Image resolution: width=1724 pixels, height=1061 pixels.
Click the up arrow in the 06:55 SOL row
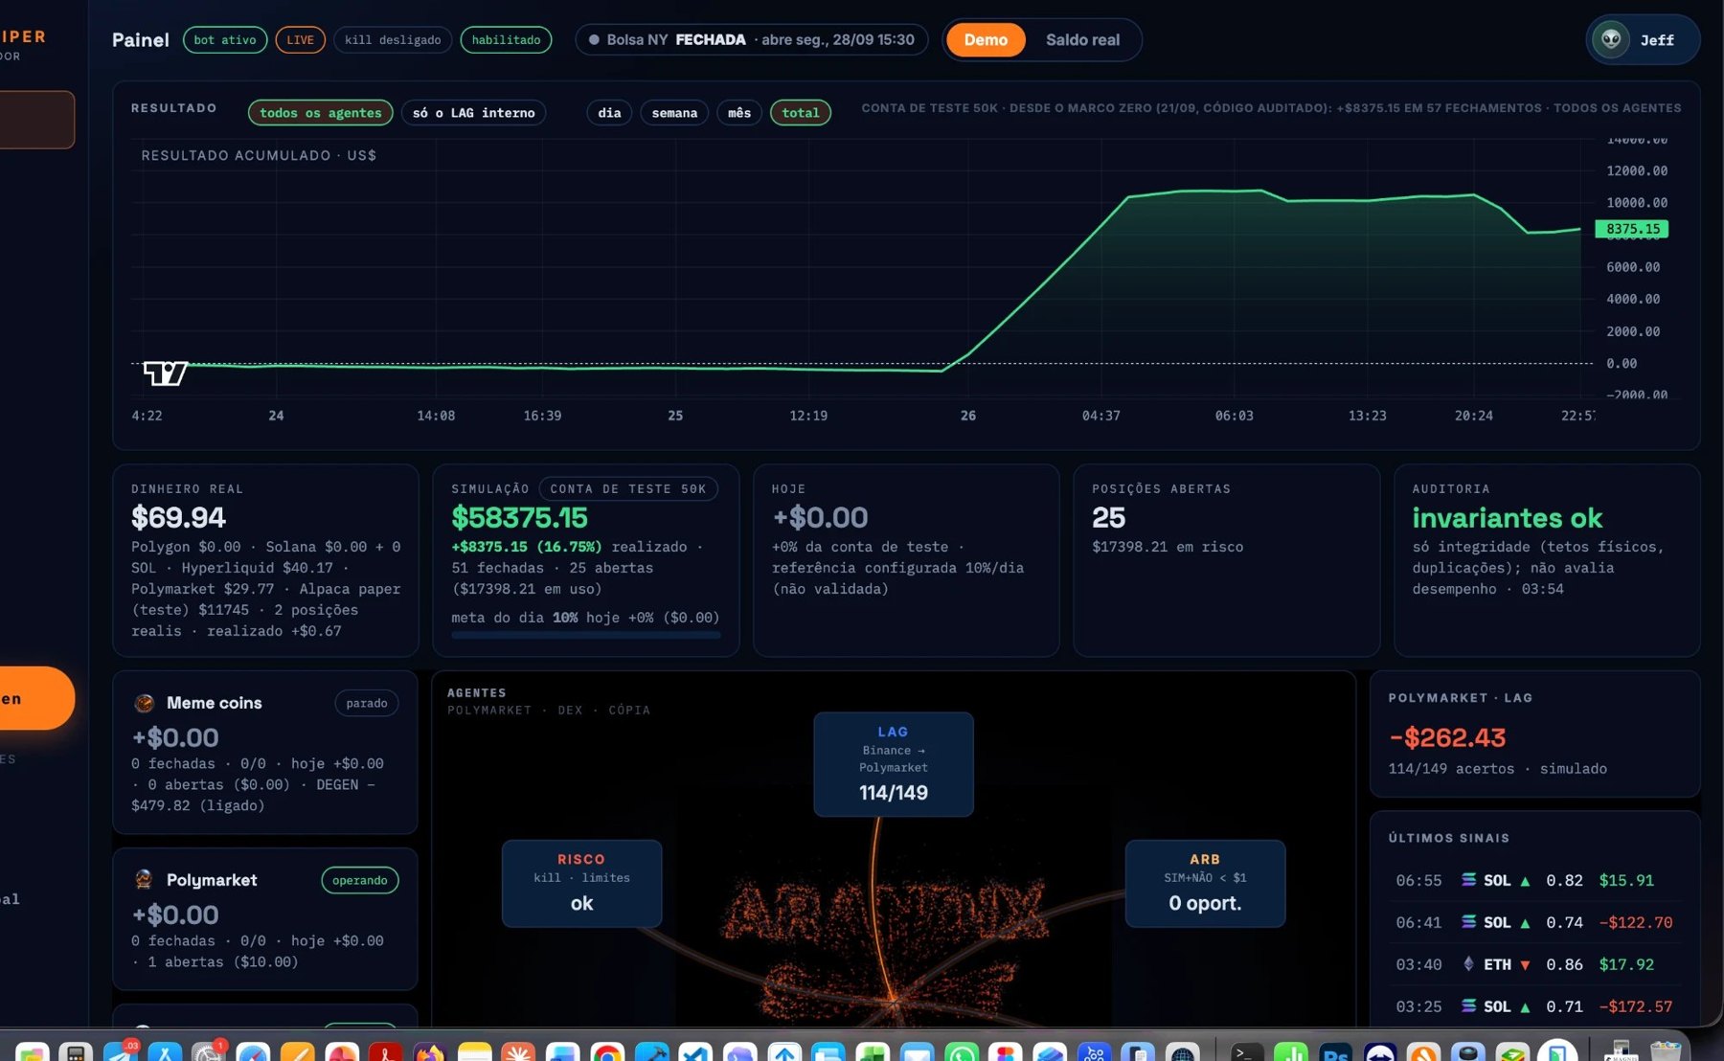(x=1525, y=881)
